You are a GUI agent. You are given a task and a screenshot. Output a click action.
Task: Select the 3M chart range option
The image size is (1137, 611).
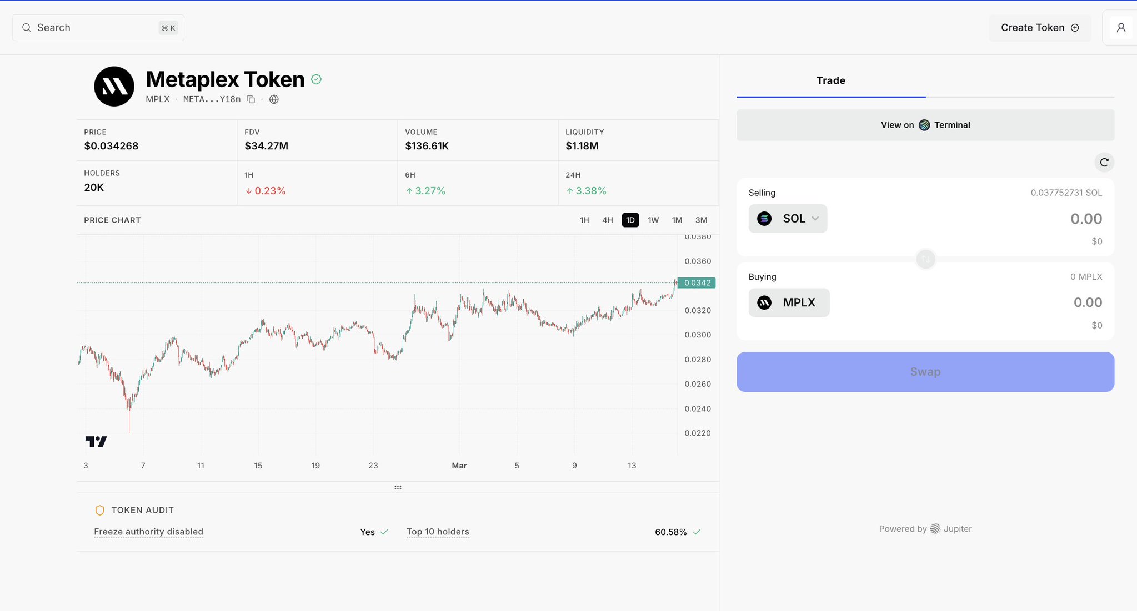(x=701, y=220)
